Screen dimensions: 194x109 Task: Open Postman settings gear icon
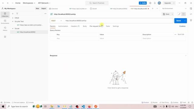coord(150,3)
